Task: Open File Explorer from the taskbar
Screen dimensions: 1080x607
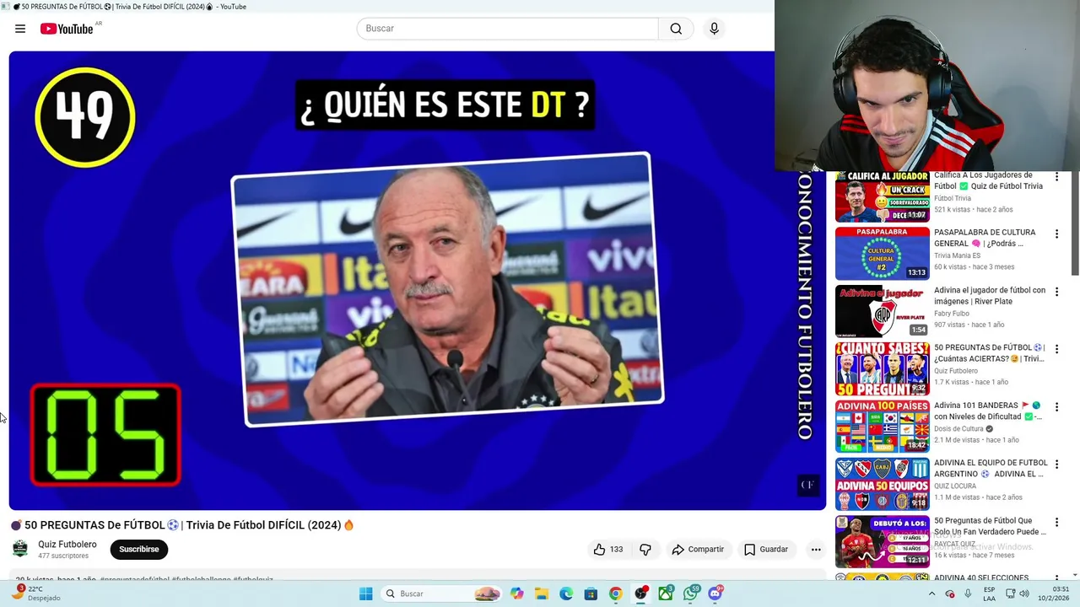Action: [541, 594]
